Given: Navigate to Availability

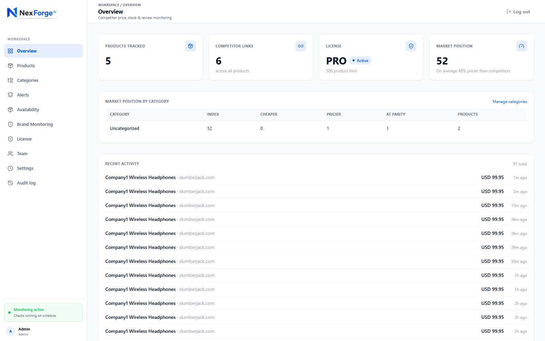Looking at the screenshot, I should tap(43, 109).
